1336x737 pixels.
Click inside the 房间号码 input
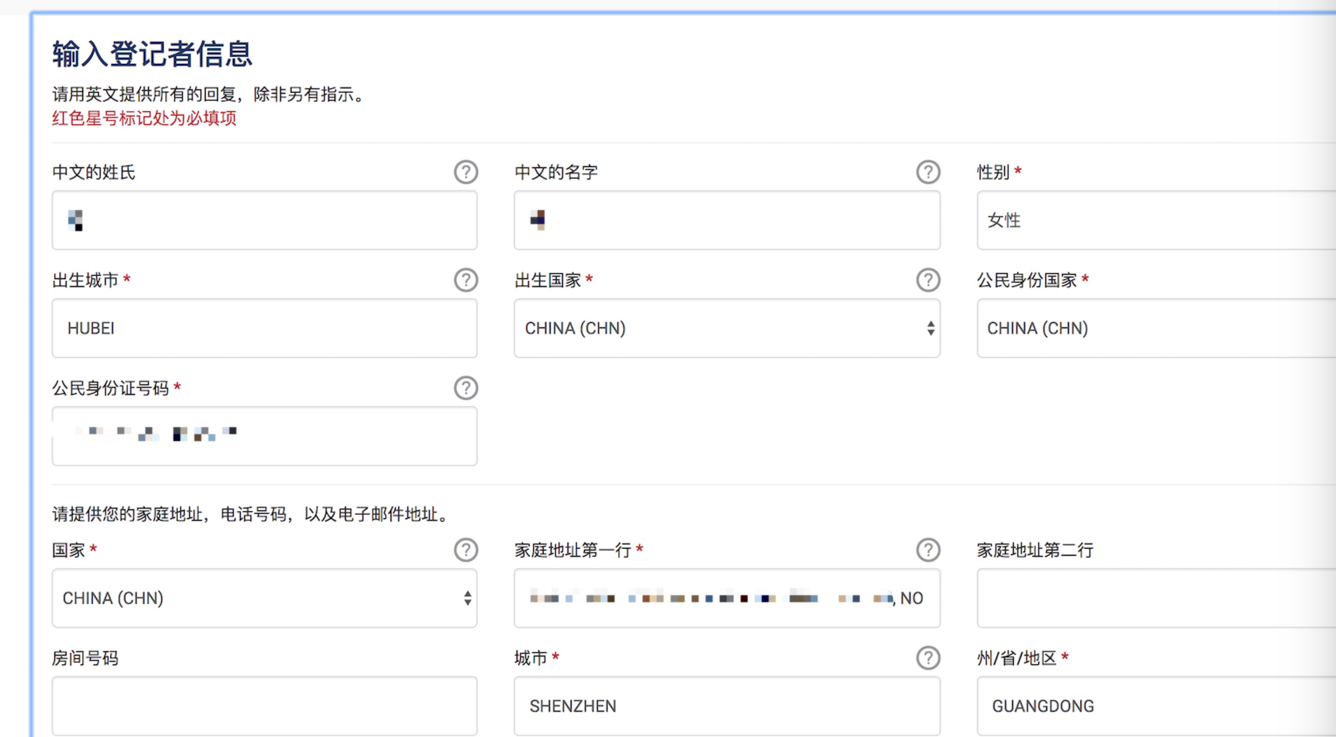(264, 706)
